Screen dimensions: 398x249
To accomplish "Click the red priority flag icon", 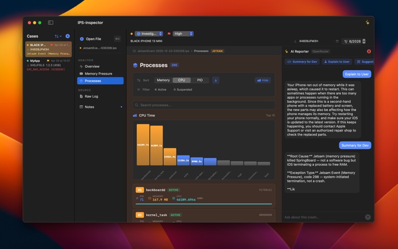I will click(x=169, y=33).
